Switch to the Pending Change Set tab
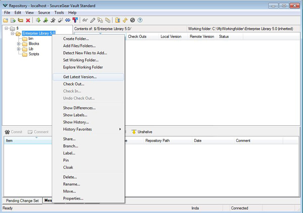The image size is (303, 213). (x=22, y=200)
